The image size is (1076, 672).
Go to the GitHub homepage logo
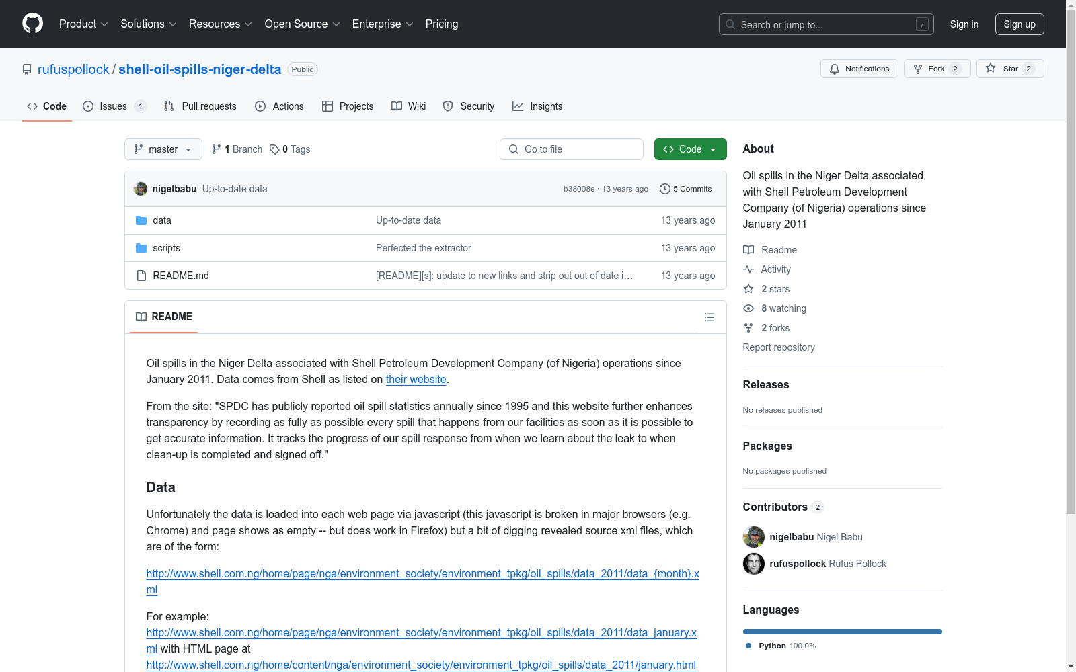click(32, 24)
